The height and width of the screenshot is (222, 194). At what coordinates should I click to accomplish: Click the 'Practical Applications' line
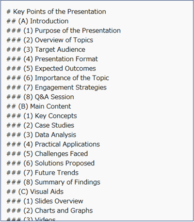pyautogui.click(x=53, y=145)
